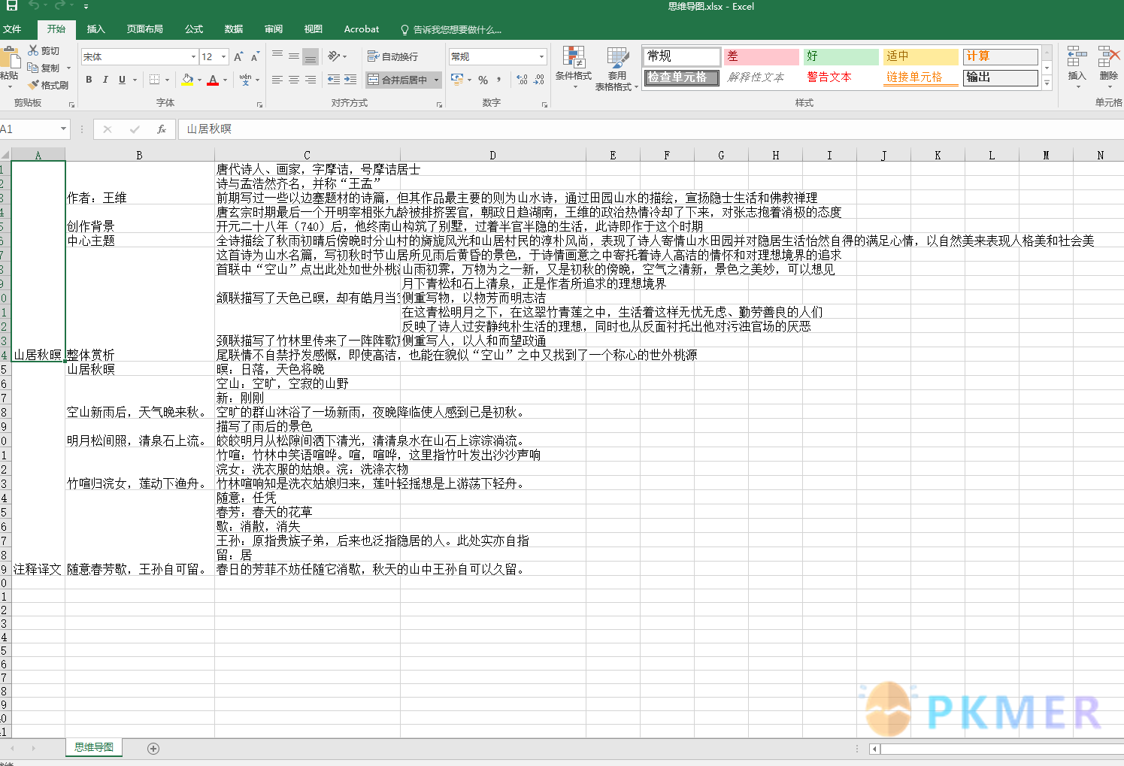Toggle bottom vertical alignment
The height and width of the screenshot is (766, 1124).
tap(311, 56)
